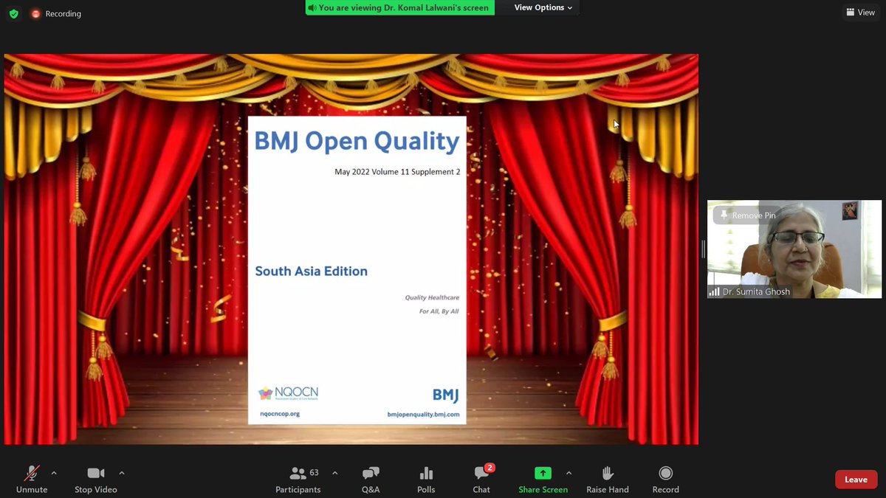Leave the meeting
The image size is (886, 498).
coord(856,480)
